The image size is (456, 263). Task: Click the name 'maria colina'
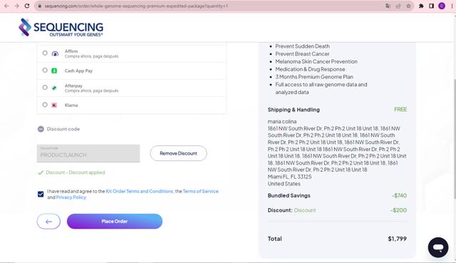coord(282,122)
